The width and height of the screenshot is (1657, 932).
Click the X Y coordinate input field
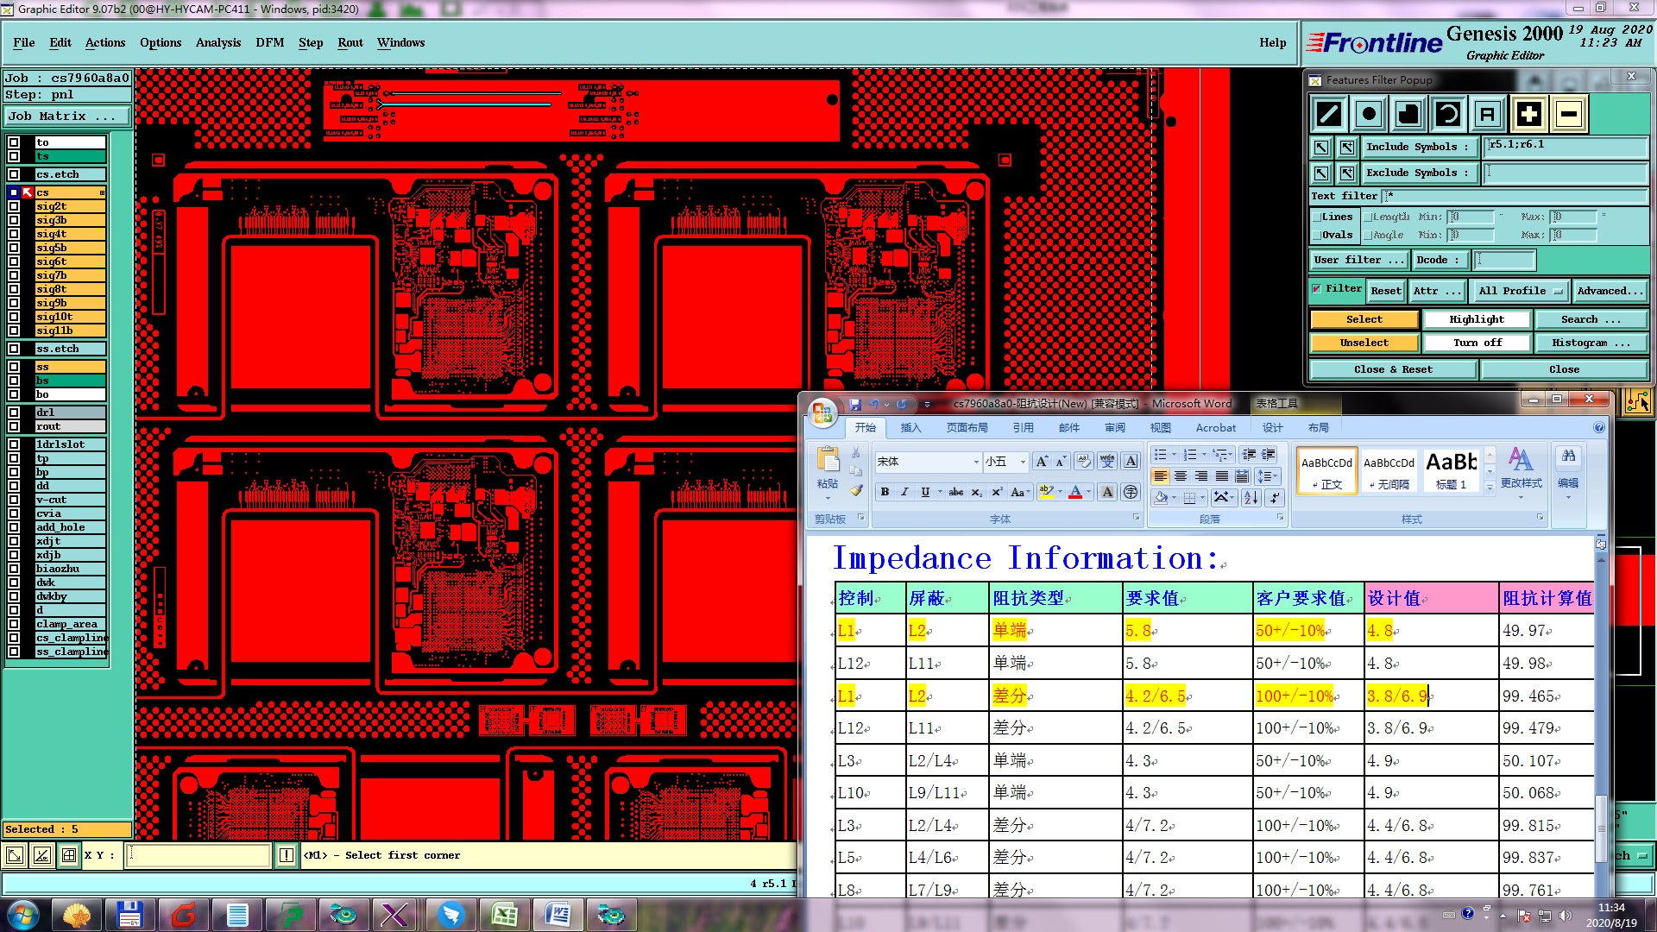(x=199, y=855)
